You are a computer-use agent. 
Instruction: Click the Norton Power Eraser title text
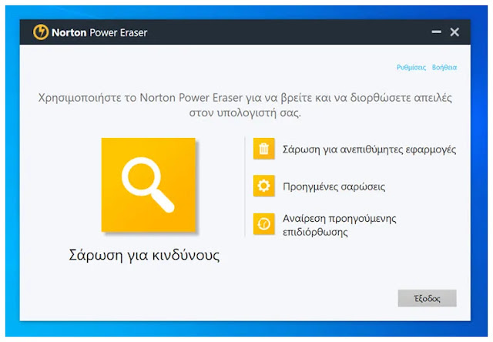pos(99,32)
